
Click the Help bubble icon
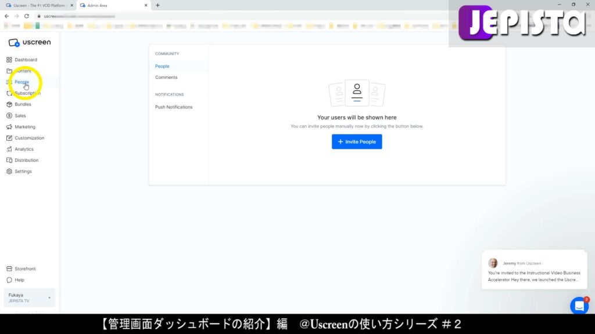9,280
